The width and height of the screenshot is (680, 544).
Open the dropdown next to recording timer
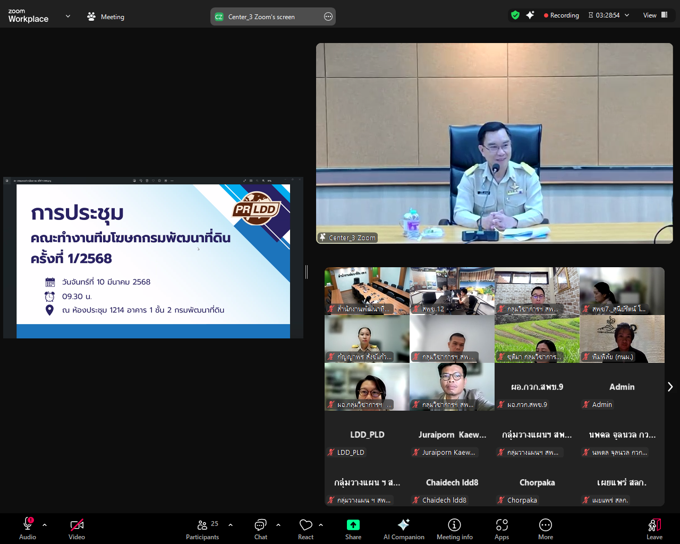click(x=627, y=15)
